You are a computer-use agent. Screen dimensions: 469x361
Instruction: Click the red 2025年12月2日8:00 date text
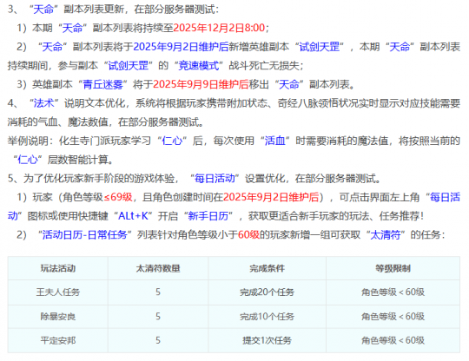pos(219,28)
